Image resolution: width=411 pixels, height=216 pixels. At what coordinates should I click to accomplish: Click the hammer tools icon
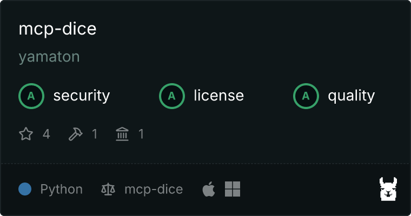click(x=76, y=134)
